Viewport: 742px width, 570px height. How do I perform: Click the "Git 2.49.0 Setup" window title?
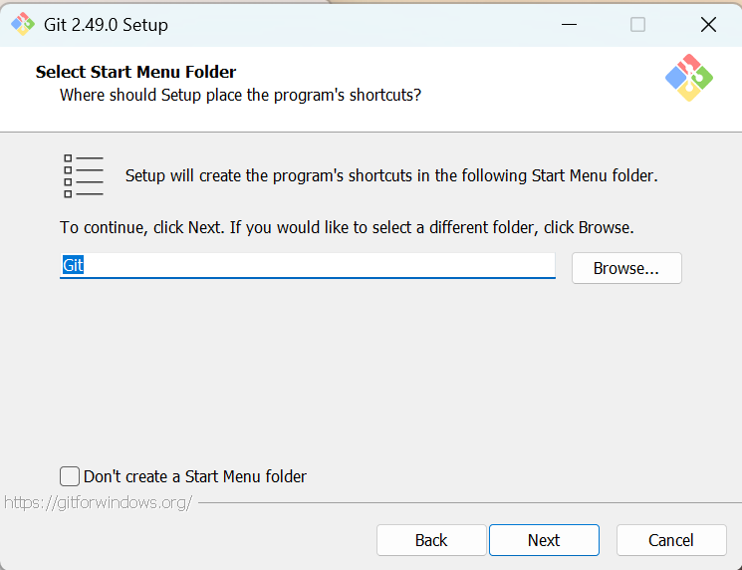pyautogui.click(x=106, y=25)
